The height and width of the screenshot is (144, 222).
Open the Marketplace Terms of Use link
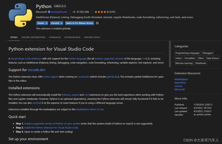click(x=90, y=109)
